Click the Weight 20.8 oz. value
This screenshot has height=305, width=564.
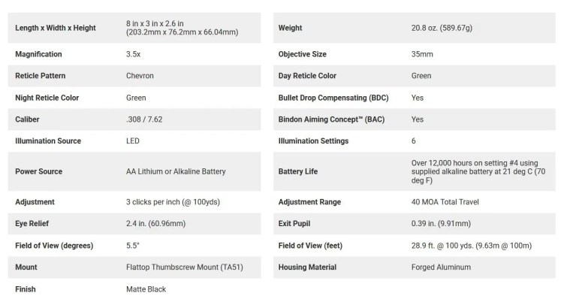[x=442, y=28]
